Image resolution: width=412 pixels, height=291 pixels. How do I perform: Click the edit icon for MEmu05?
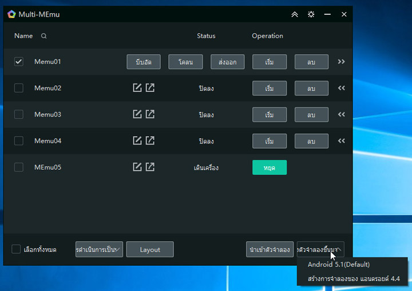pyautogui.click(x=137, y=167)
